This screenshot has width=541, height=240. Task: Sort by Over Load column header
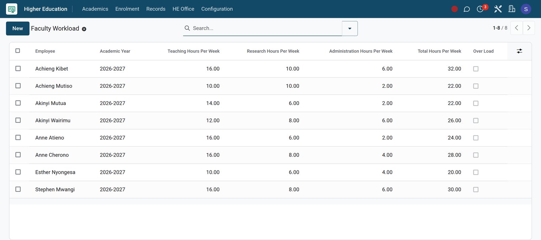(483, 51)
